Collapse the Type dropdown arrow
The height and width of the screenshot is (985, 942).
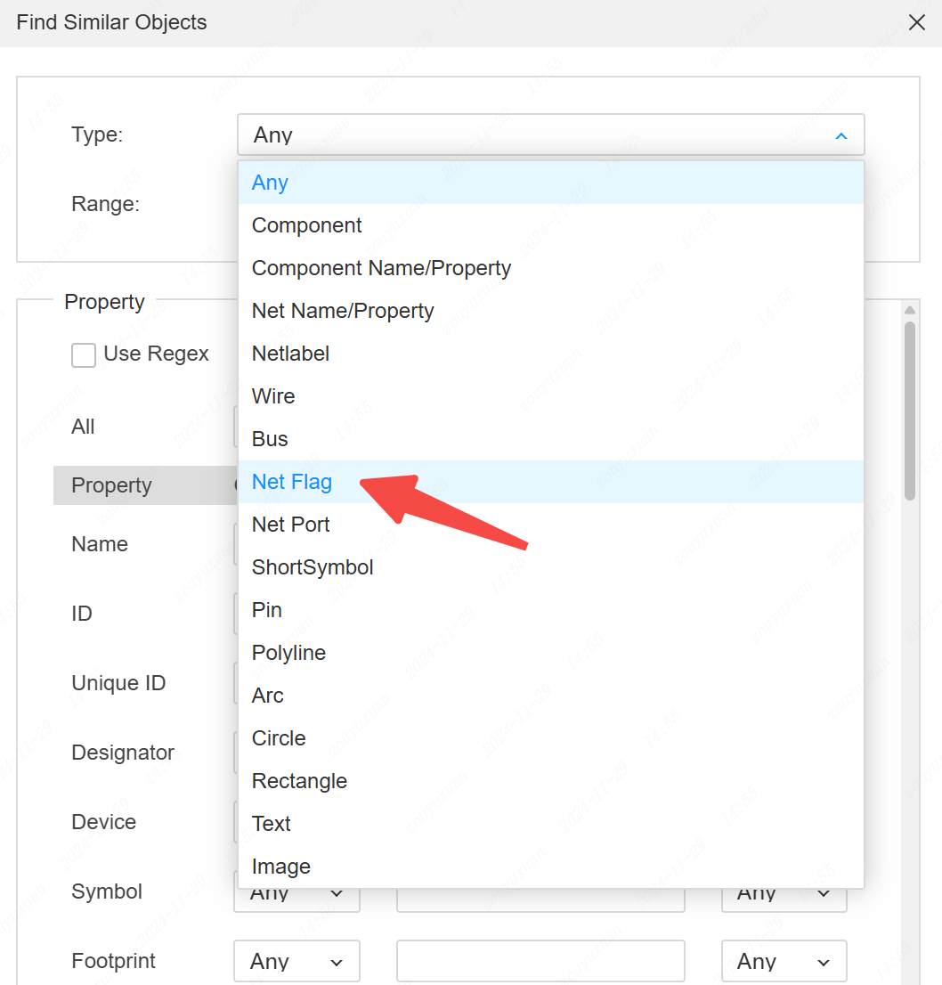click(x=840, y=135)
